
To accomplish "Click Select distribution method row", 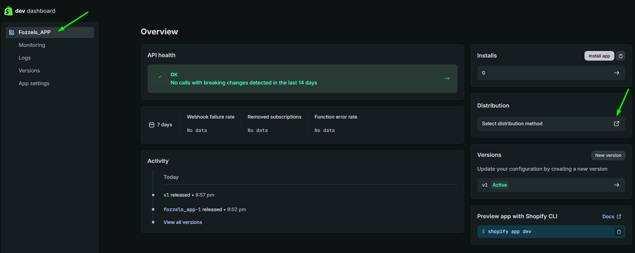I will 551,123.
